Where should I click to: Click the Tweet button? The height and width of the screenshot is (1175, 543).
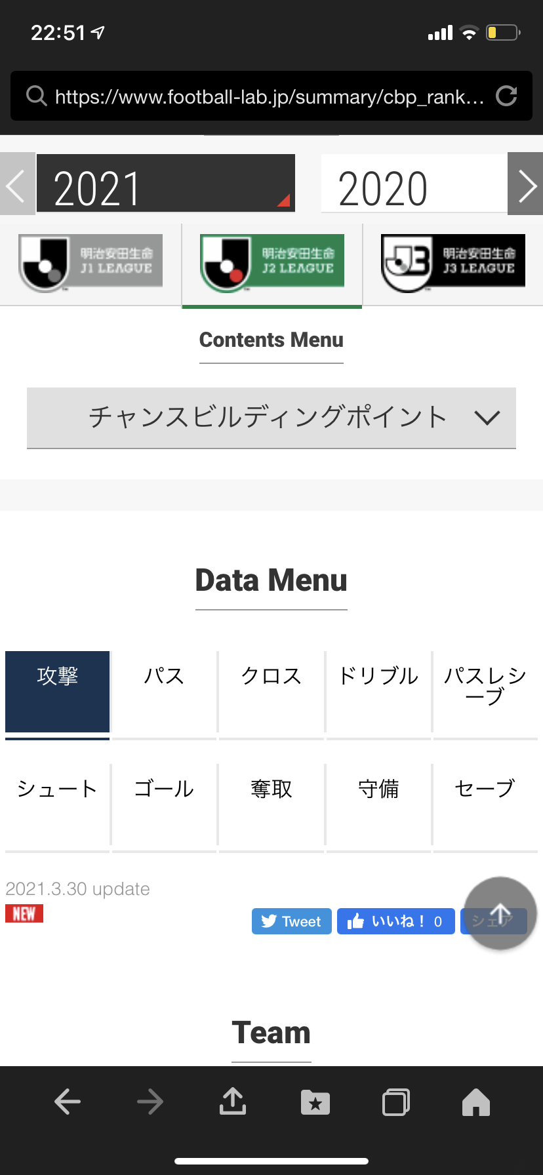[x=291, y=921]
